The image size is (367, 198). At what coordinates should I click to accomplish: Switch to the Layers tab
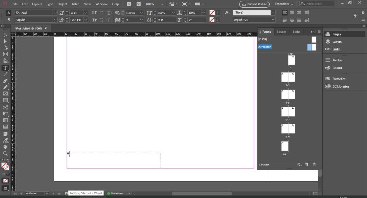click(282, 32)
